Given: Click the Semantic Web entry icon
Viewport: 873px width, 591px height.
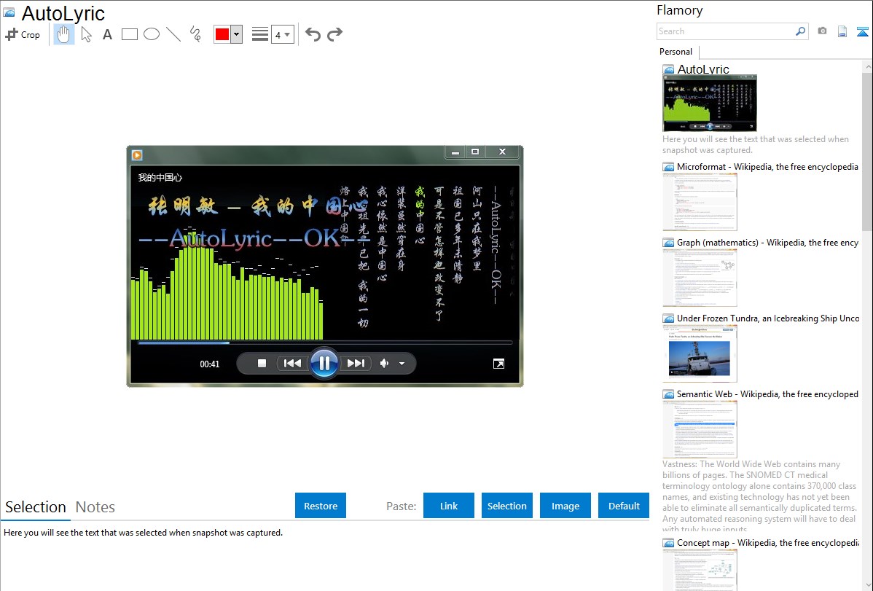Looking at the screenshot, I should 668,394.
